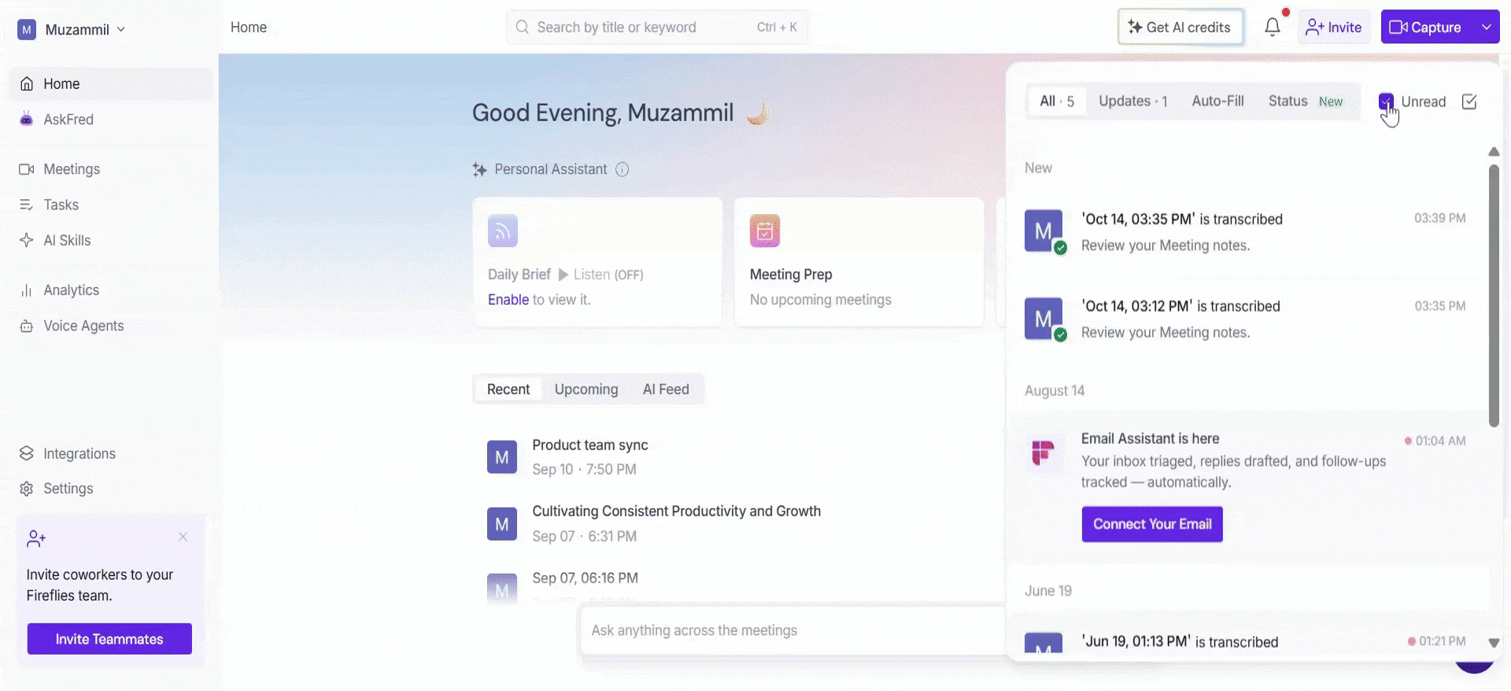Switch to the Status tab
The height and width of the screenshot is (691, 1511).
pyautogui.click(x=1306, y=102)
